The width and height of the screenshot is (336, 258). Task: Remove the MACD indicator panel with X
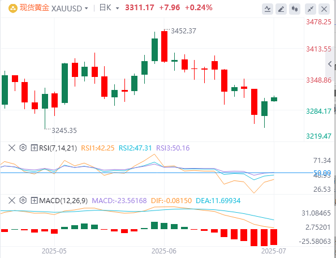(x=12, y=200)
